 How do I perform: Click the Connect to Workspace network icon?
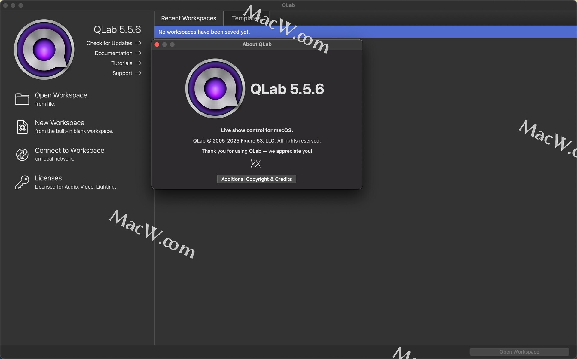tap(22, 155)
